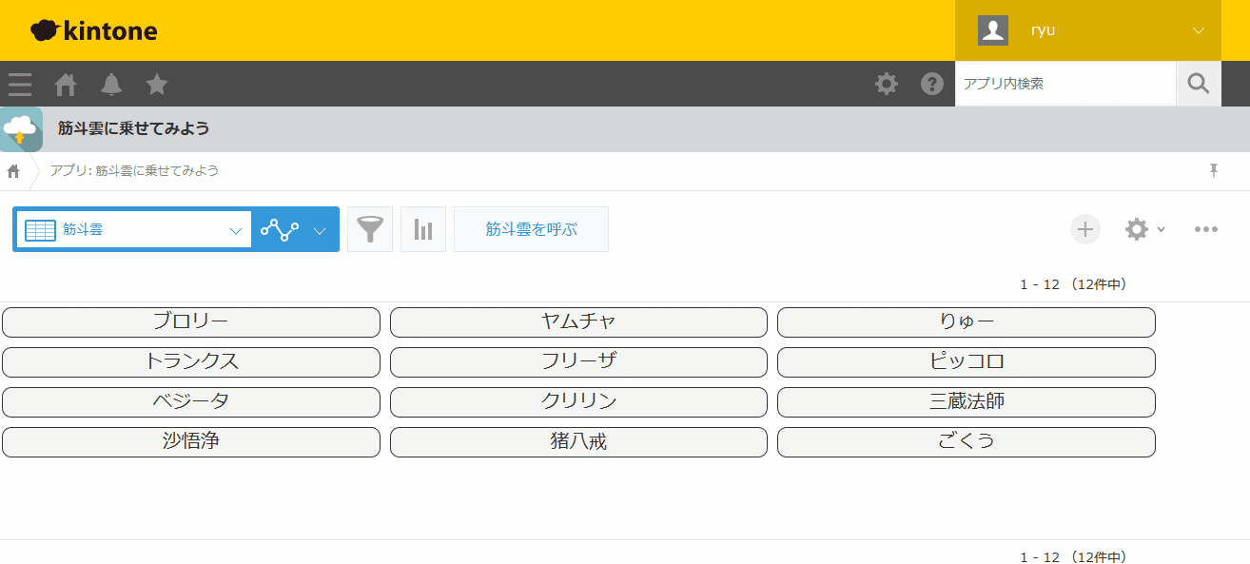This screenshot has height=564, width=1250.
Task: Click the bottom record count 1 - 12
Action: [1040, 557]
